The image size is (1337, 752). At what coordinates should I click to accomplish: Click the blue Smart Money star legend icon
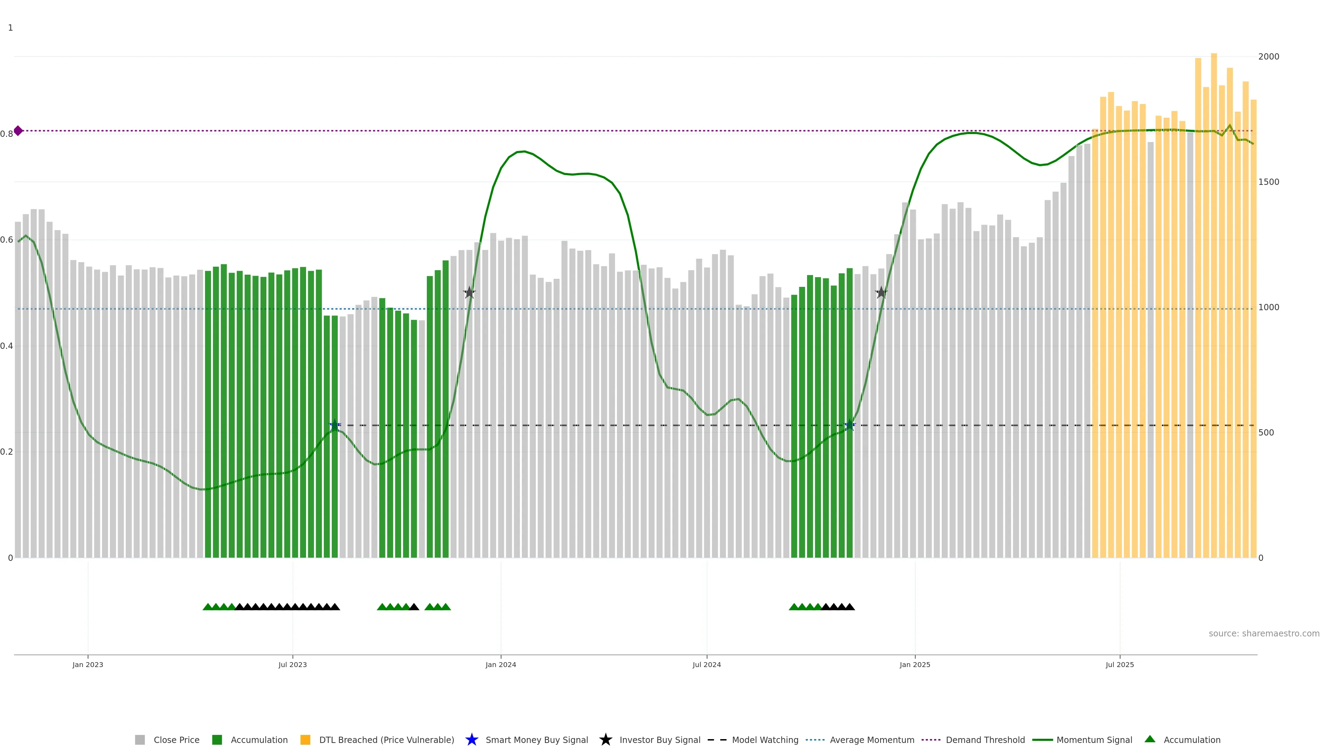click(x=471, y=739)
